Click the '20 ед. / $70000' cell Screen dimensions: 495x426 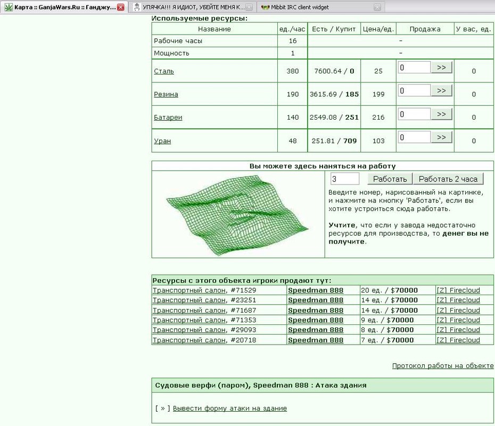tap(398, 290)
